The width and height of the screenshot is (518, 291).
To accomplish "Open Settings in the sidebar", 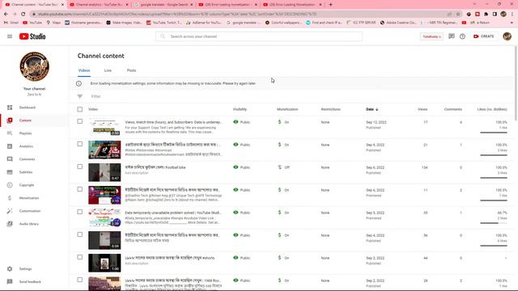I will (34, 269).
